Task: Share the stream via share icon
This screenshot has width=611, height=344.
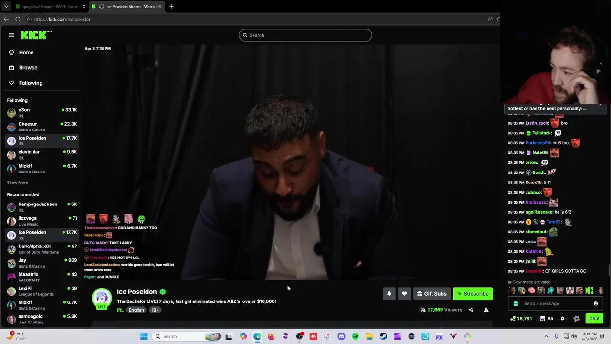Action: pyautogui.click(x=471, y=310)
